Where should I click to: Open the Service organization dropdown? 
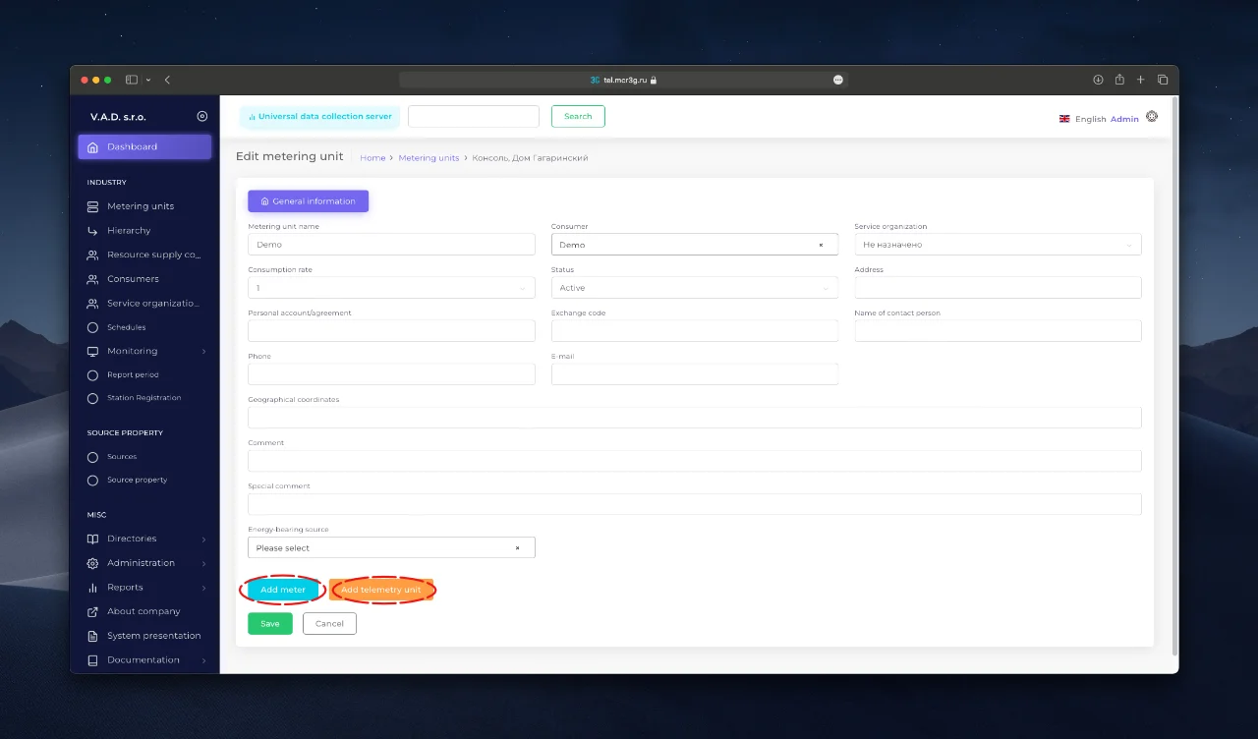coord(998,245)
